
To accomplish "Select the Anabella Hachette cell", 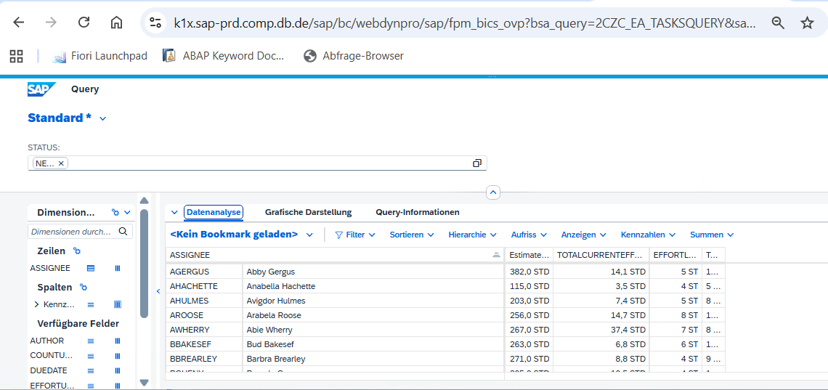I will coord(373,286).
